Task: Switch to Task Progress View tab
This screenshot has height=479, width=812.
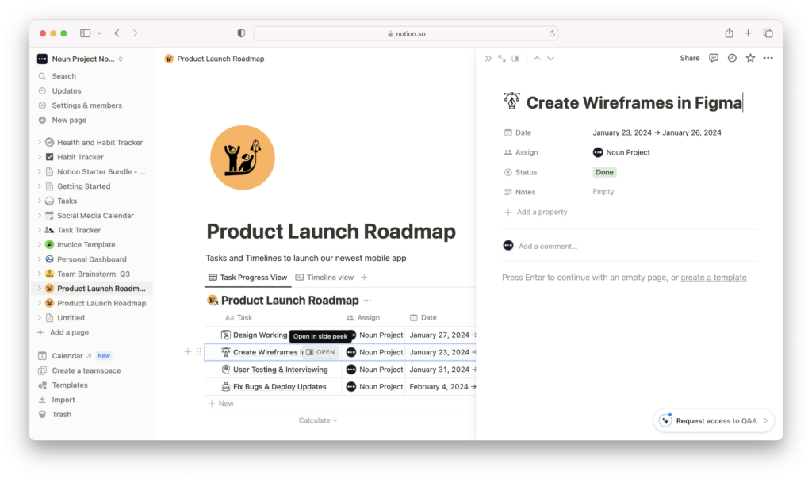Action: (x=247, y=278)
